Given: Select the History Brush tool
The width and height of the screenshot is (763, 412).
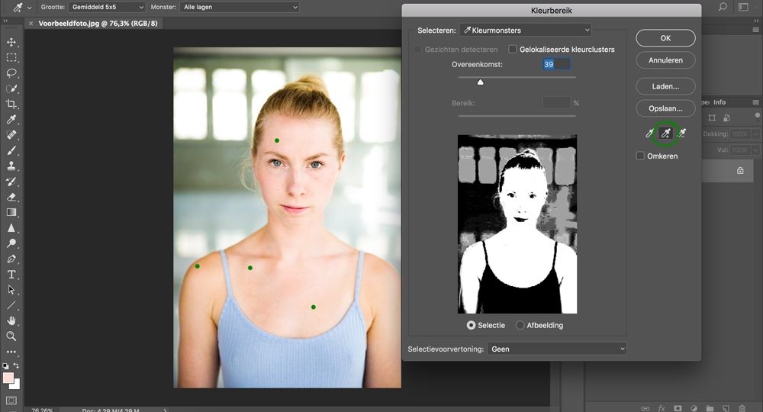Looking at the screenshot, I should click(x=11, y=182).
